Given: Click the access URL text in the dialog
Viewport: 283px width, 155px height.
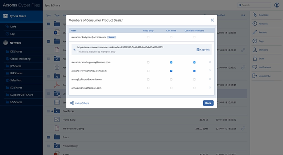Looking at the screenshot, I should tap(120, 47).
